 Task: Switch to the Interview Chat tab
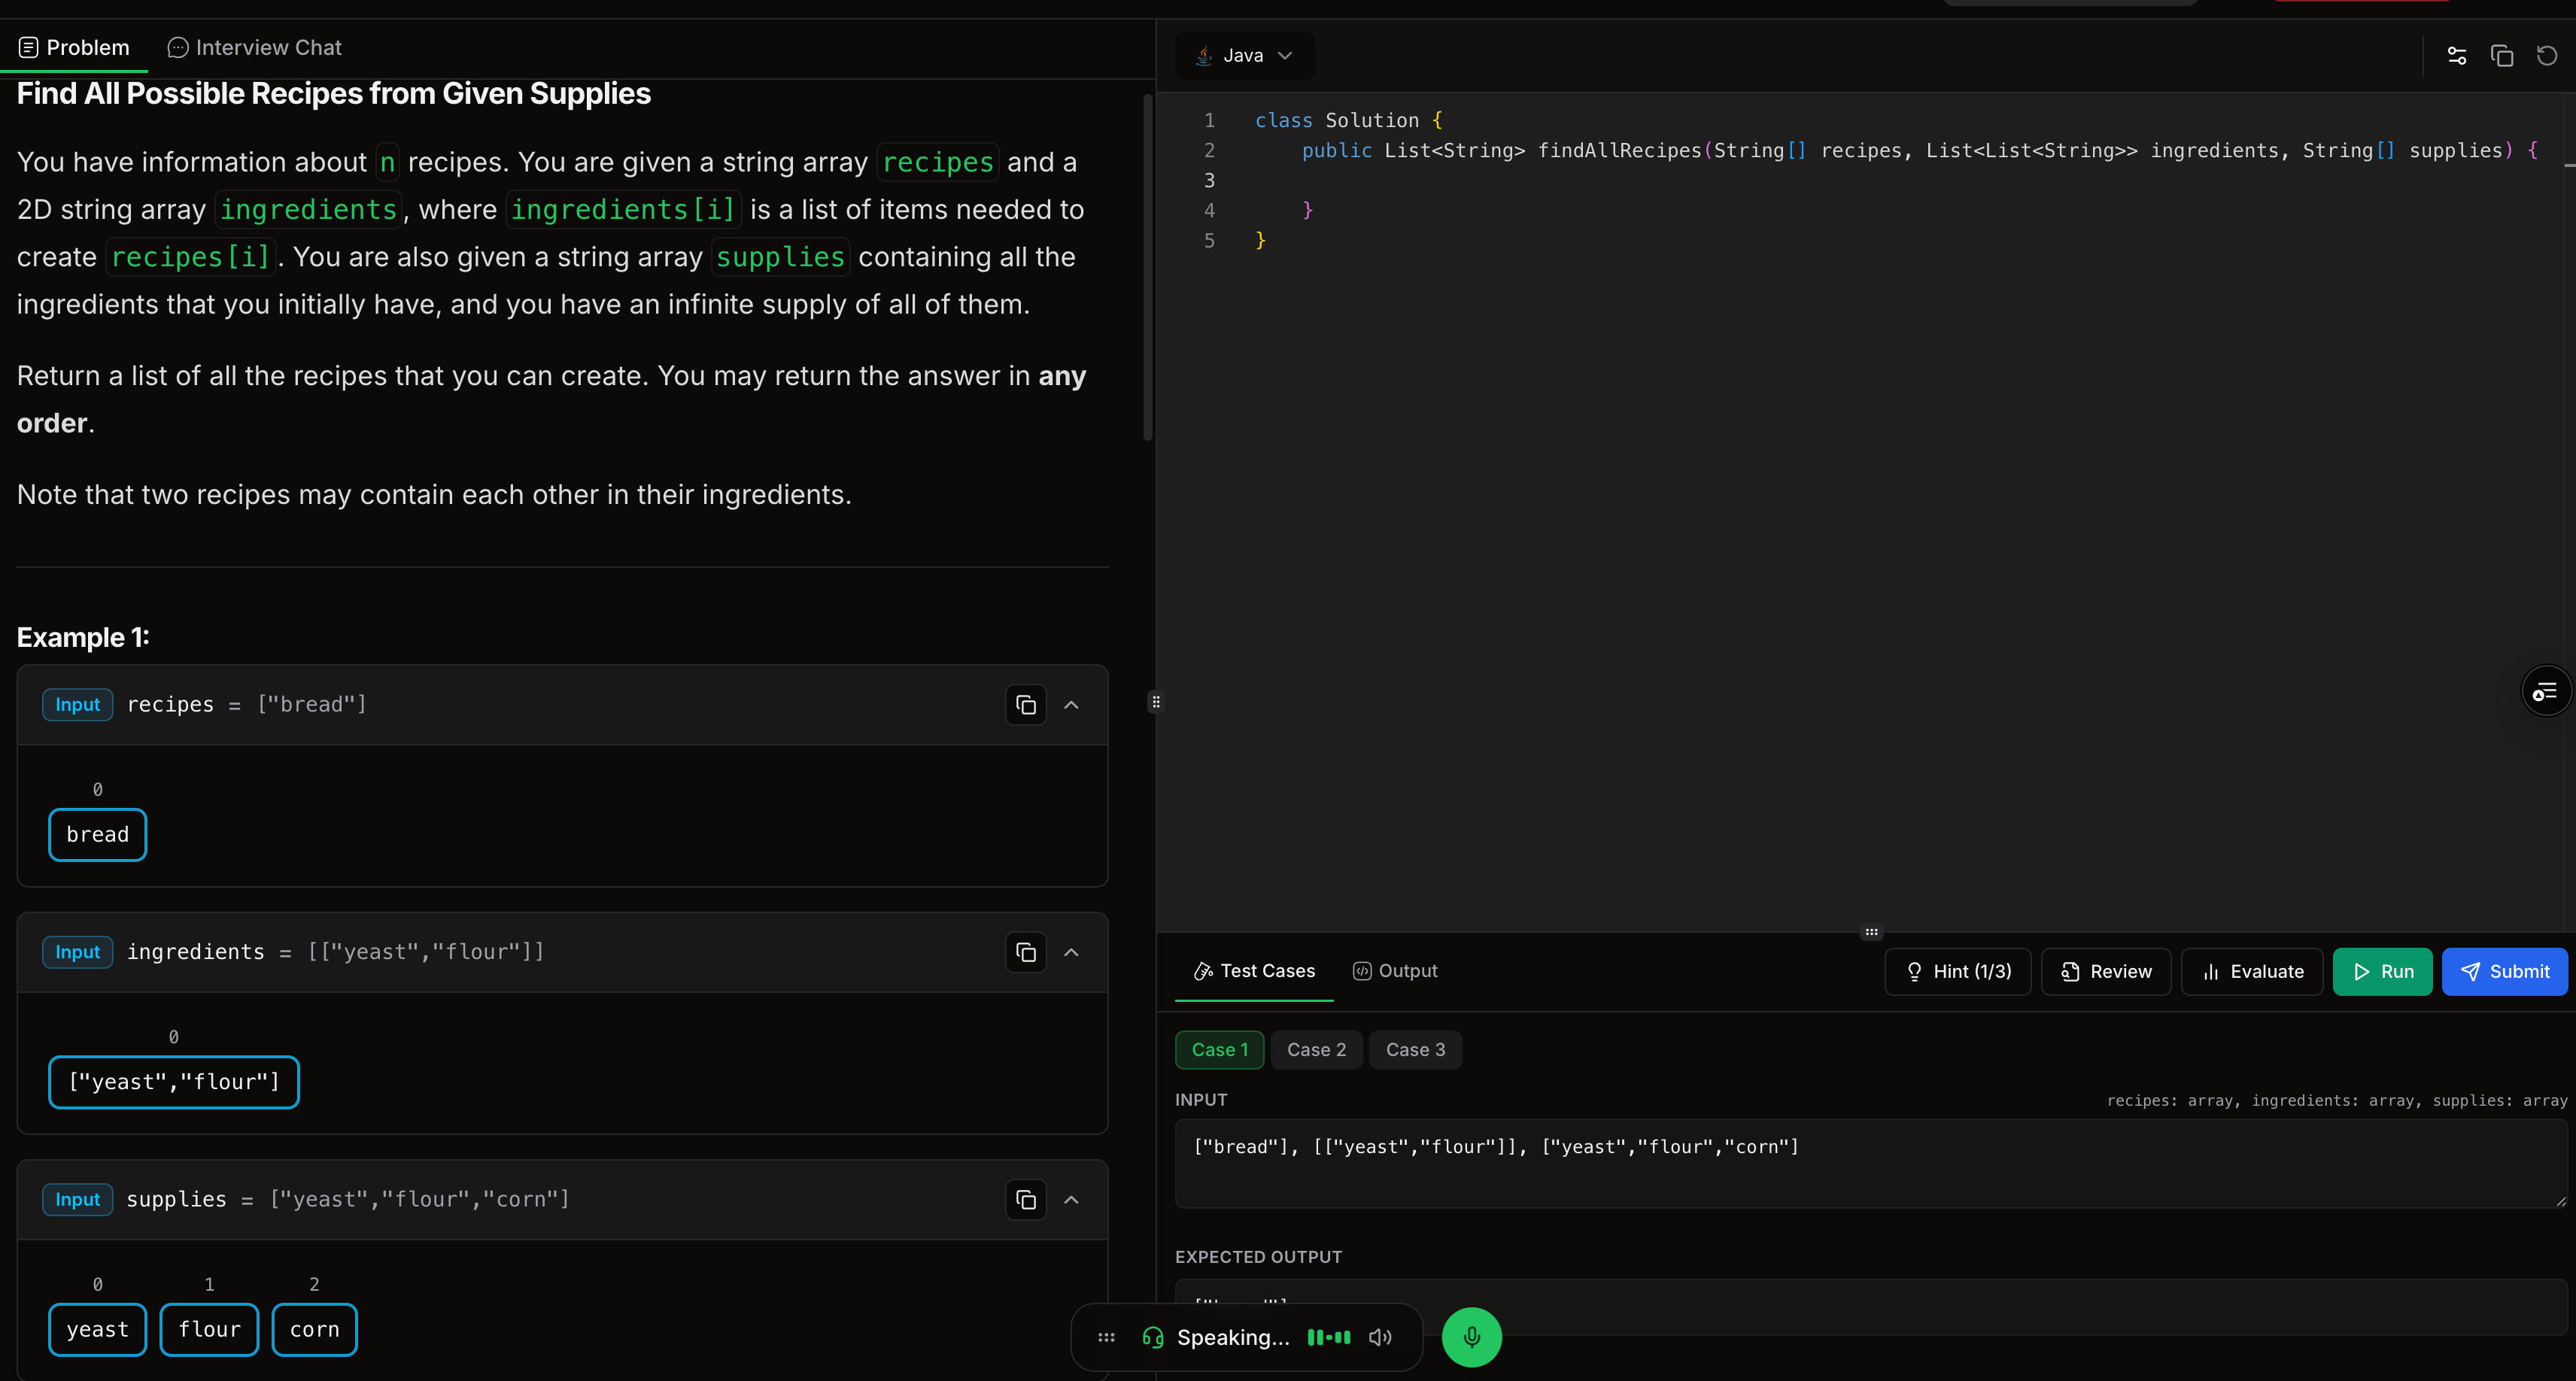255,48
